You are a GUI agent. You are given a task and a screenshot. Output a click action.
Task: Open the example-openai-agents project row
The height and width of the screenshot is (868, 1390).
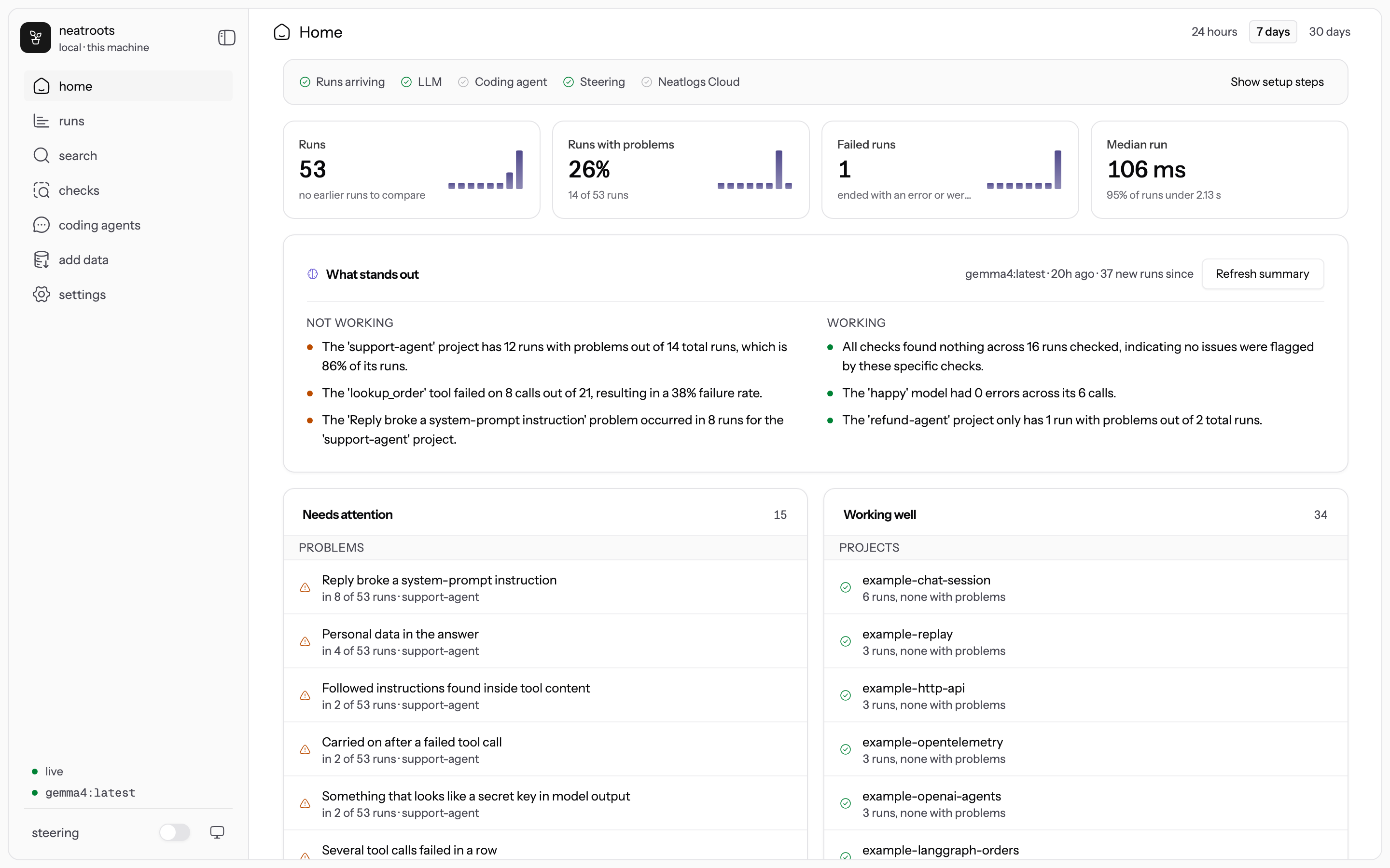click(1085, 803)
